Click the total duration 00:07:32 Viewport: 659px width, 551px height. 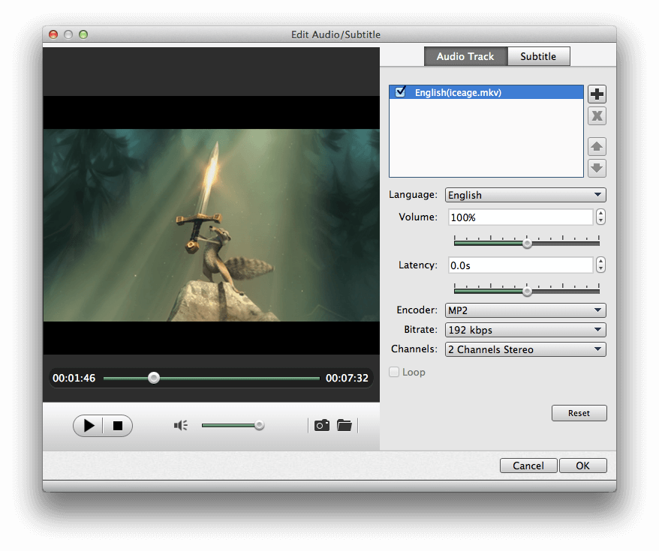tap(347, 378)
